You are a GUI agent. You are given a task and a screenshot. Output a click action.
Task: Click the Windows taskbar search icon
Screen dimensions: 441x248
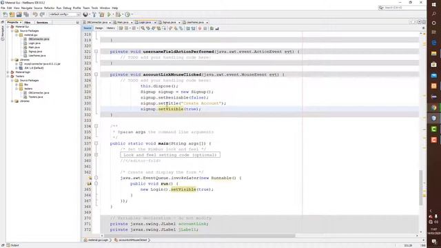pyautogui.click(x=433, y=14)
